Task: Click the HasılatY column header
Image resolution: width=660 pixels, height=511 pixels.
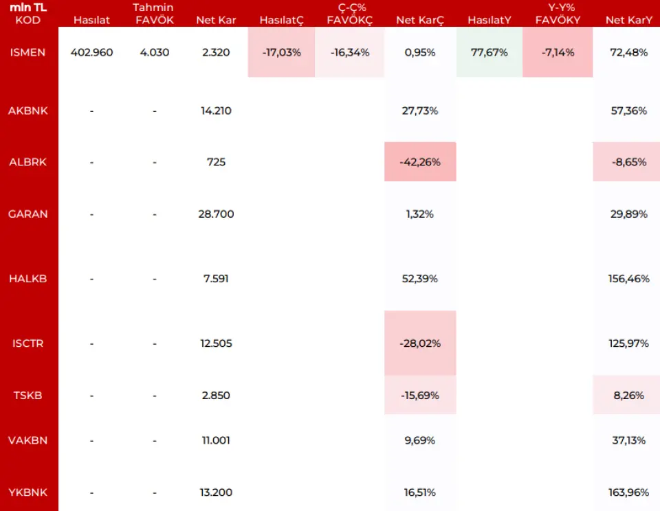Action: [489, 20]
